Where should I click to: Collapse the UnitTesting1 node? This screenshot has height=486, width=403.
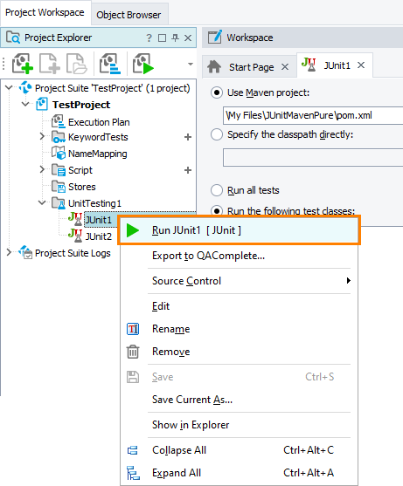coord(42,203)
